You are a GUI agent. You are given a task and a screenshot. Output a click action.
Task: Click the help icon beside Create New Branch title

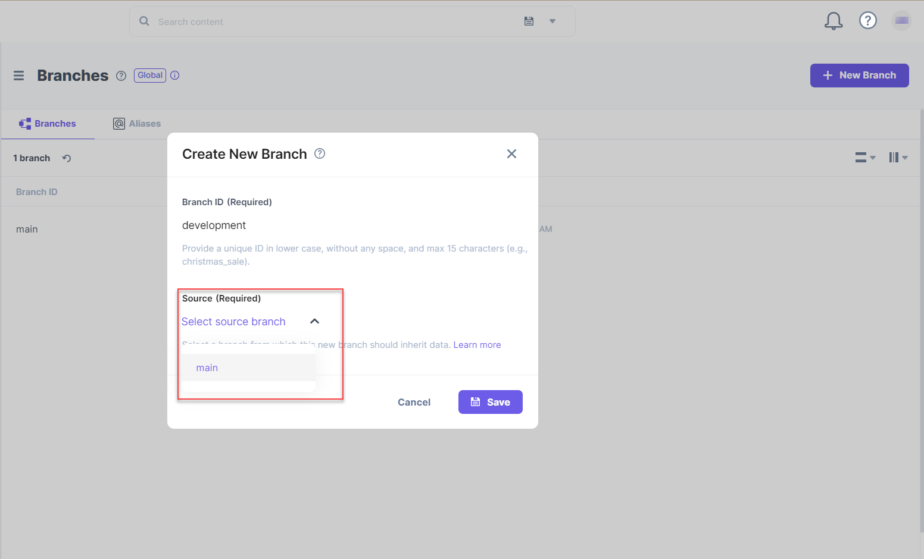tap(320, 153)
